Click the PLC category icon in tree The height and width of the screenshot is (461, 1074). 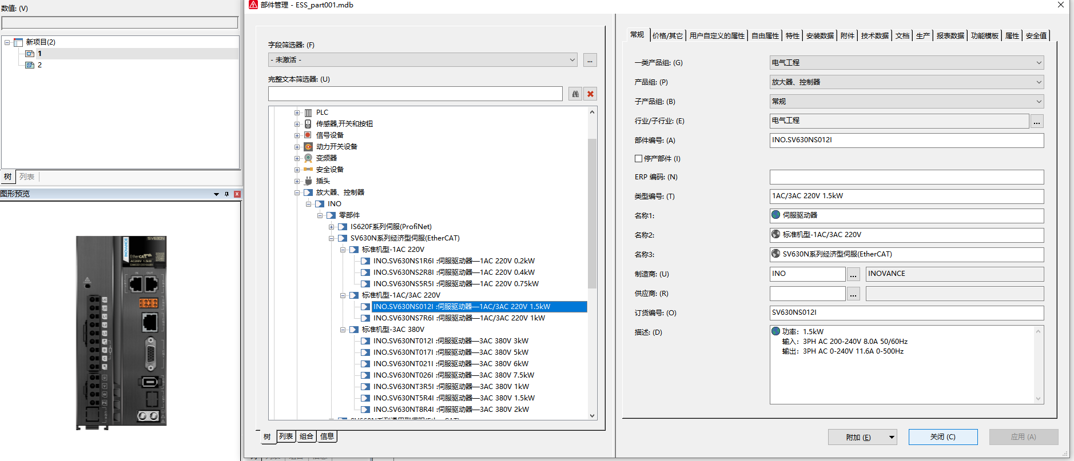coord(308,113)
